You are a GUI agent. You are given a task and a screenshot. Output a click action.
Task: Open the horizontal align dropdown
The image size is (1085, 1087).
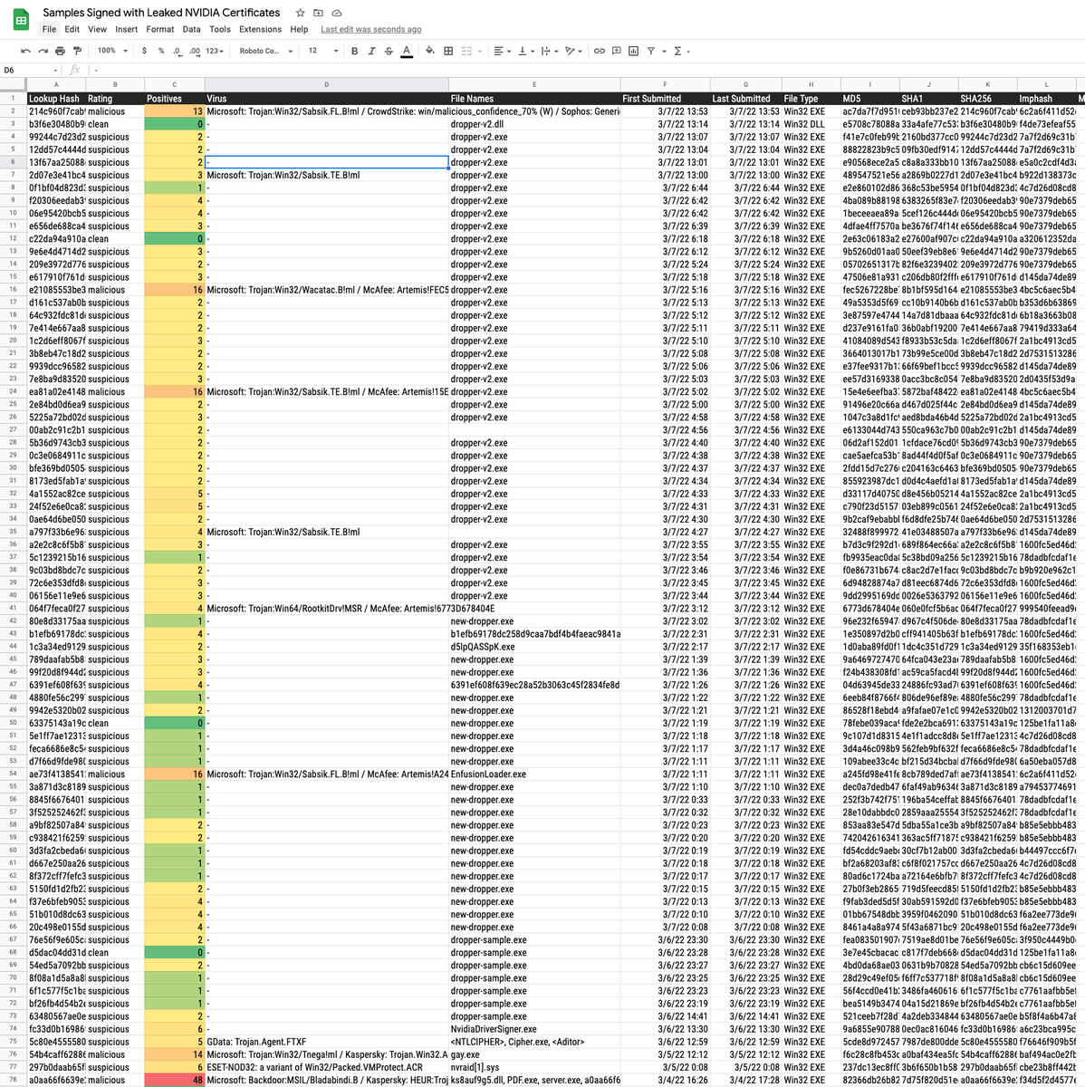point(502,51)
